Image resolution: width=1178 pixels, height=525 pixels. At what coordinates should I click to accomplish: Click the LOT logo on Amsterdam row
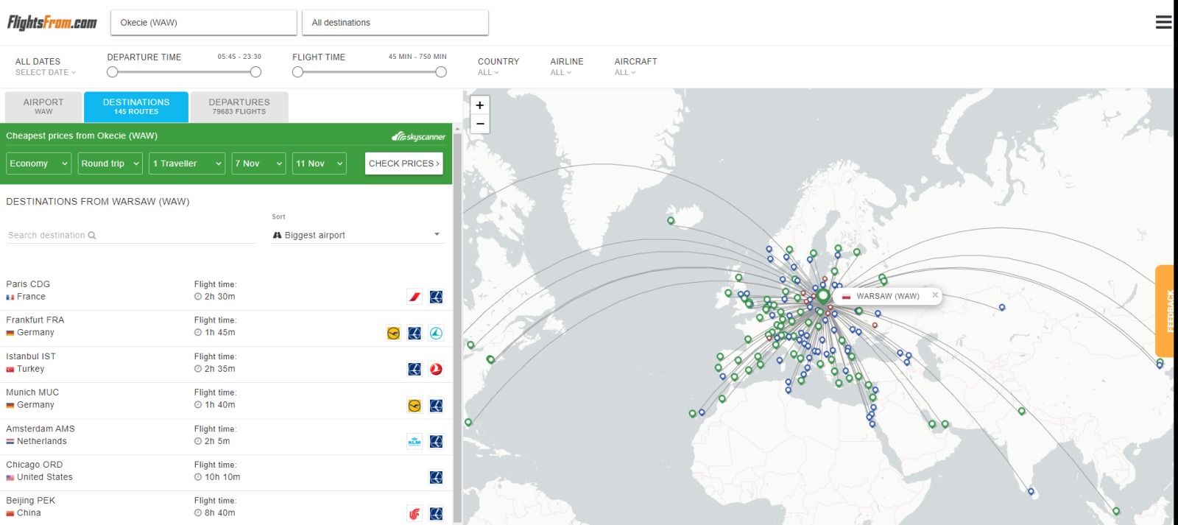[x=436, y=441]
